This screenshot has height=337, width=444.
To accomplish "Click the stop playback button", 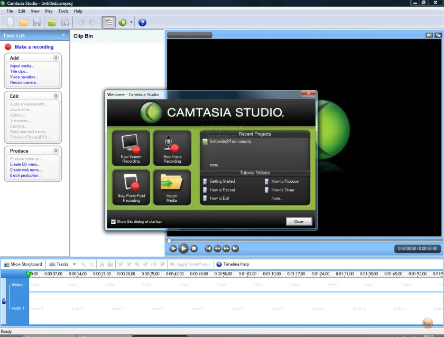I will click(194, 248).
